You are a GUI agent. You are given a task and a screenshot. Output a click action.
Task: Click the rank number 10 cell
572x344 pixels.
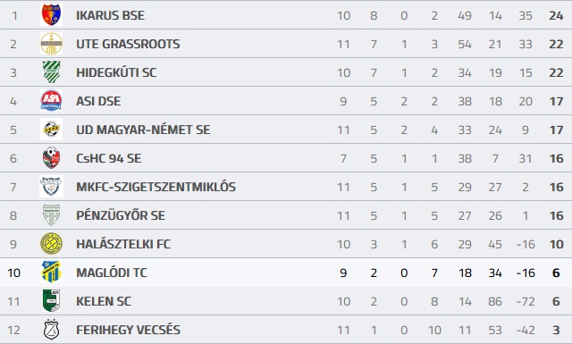(14, 273)
